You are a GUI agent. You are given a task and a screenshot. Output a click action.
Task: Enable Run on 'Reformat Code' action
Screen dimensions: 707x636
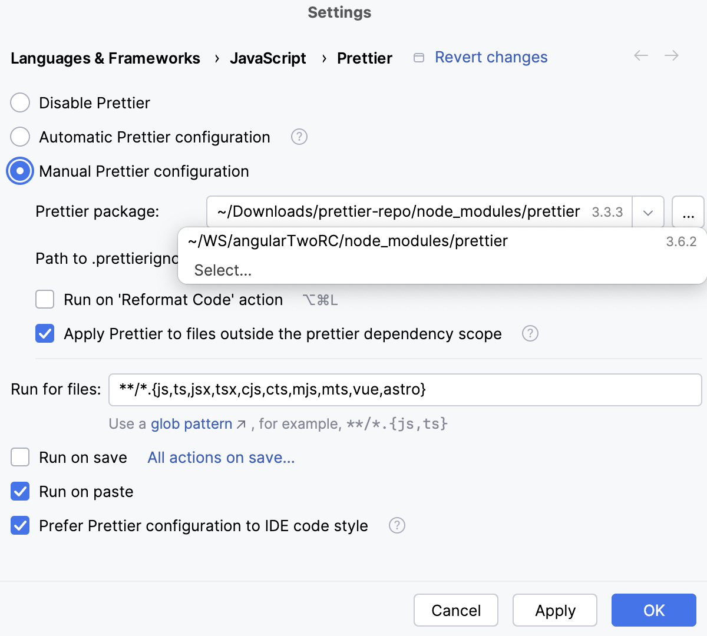(x=45, y=299)
